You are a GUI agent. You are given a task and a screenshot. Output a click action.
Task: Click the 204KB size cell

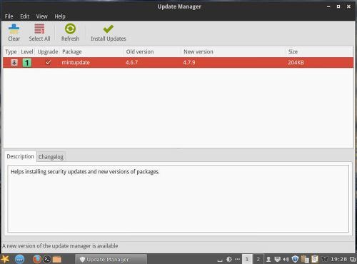pos(296,63)
